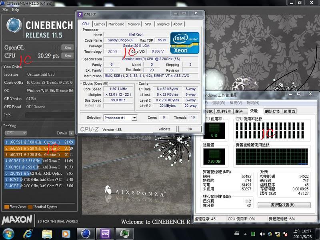This screenshot has height=240, width=320.
Task: Open the Windows Start menu orb
Action: 8,234
